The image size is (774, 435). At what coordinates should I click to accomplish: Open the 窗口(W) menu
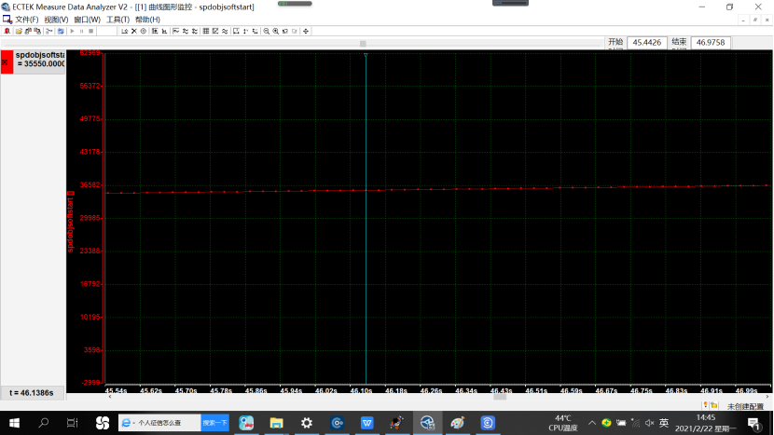click(87, 20)
